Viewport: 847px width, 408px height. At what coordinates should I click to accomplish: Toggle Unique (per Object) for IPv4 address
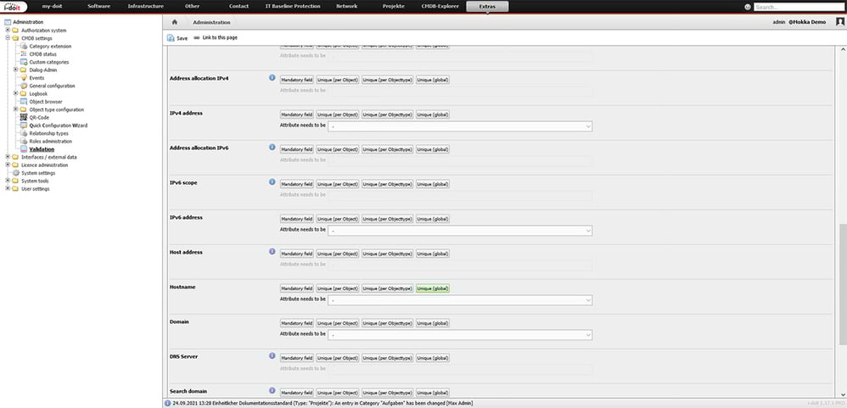(338, 115)
